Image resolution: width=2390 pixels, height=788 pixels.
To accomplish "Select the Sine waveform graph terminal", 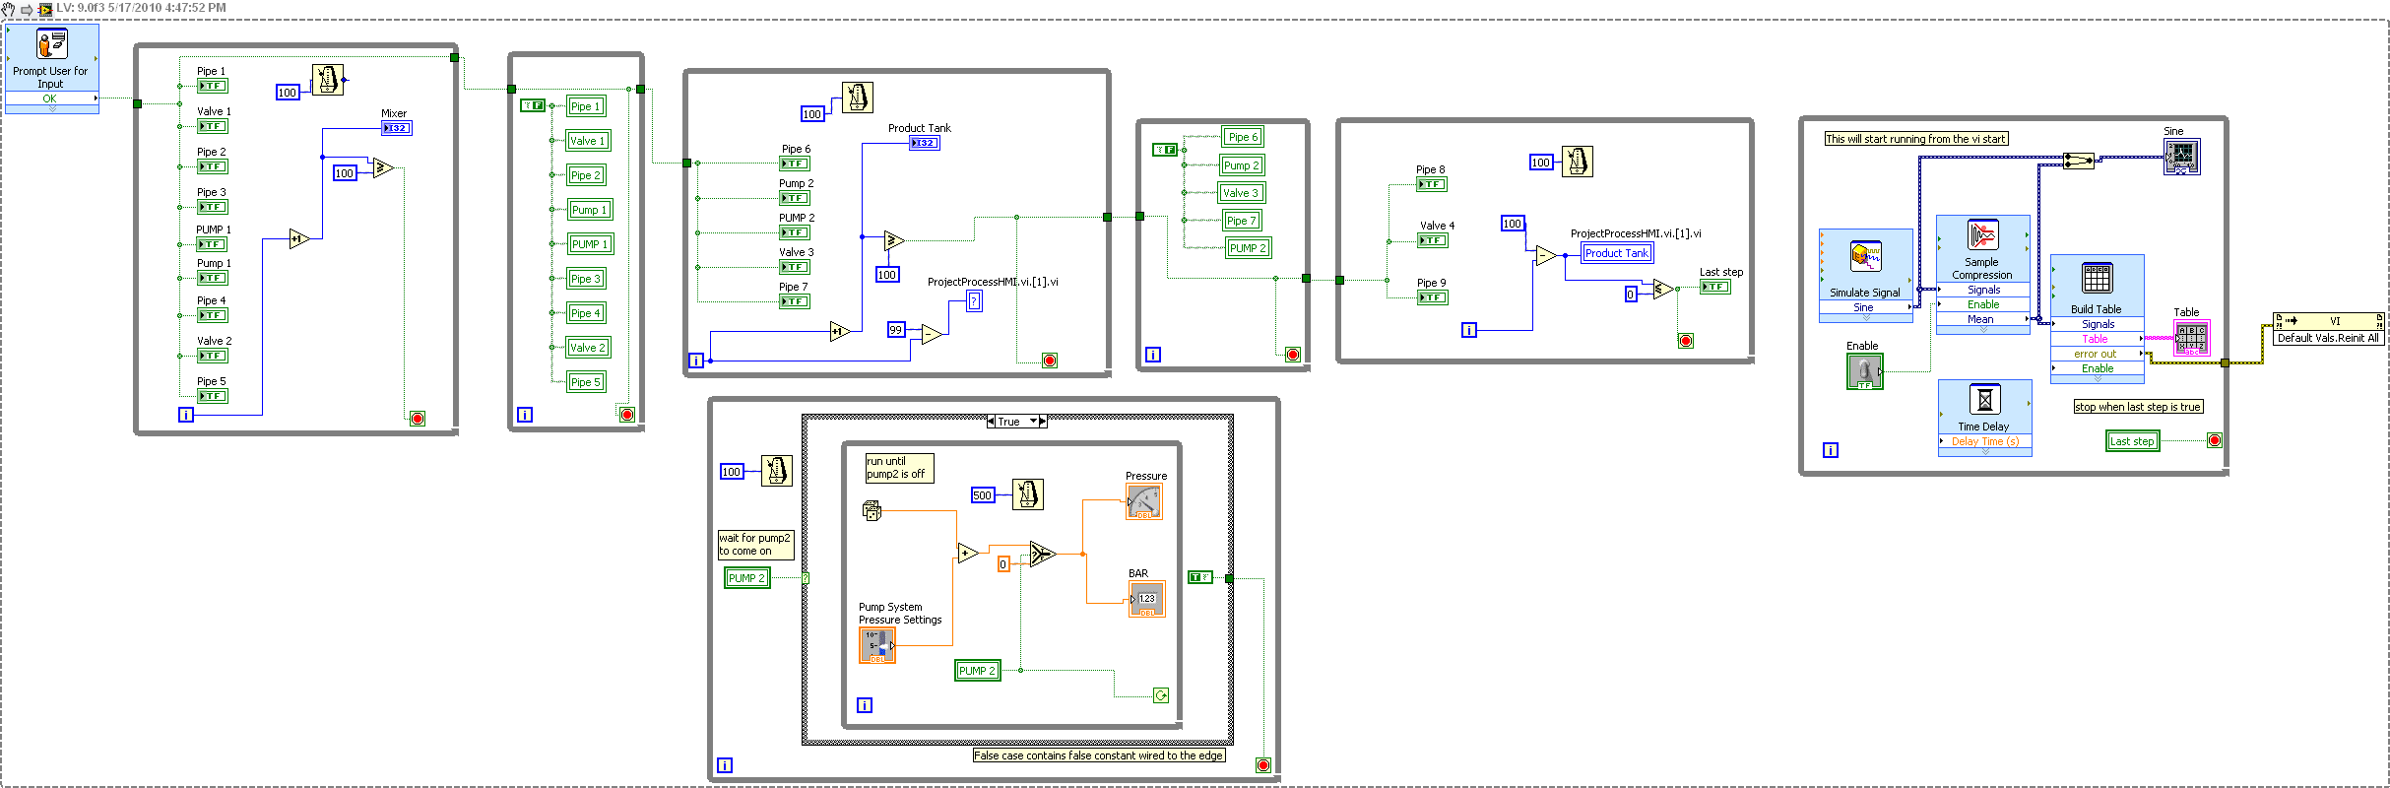I will (x=2182, y=157).
